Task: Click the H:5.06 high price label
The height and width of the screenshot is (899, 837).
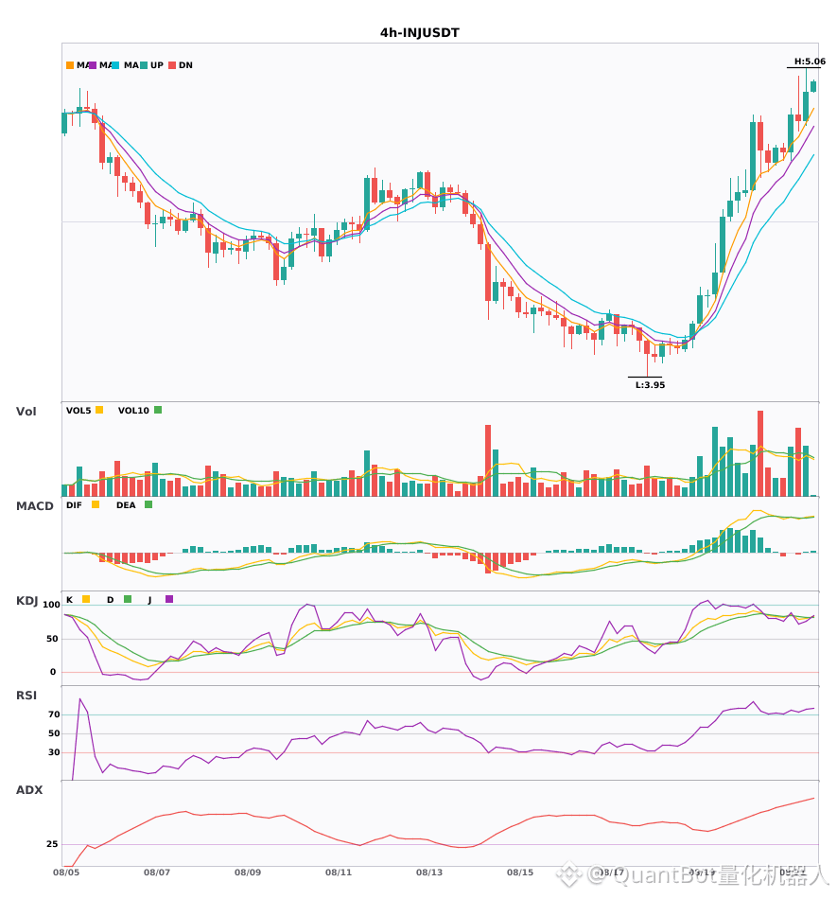Action: point(810,62)
